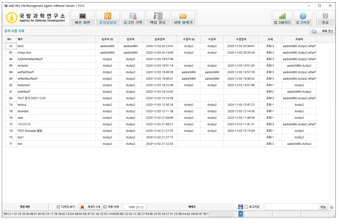This screenshot has width=338, height=220.
Task: Open the 공지및알림 notices toolbar button
Action: 108,18
